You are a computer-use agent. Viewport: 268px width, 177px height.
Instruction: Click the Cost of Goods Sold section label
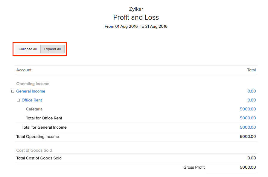coord(34,150)
